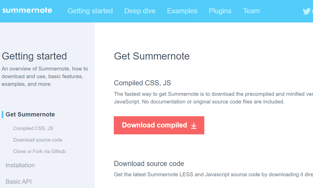The width and height of the screenshot is (313, 188).
Task: Open Clone or Fork via Github link
Action: [x=39, y=151]
